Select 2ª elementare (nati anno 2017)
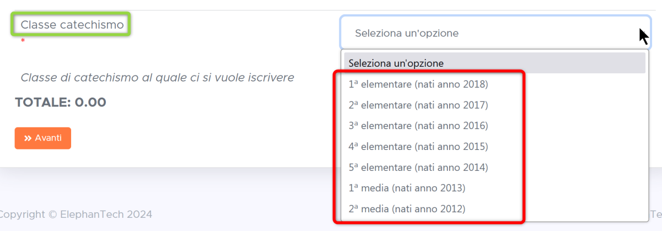This screenshot has height=231, width=662. point(418,105)
